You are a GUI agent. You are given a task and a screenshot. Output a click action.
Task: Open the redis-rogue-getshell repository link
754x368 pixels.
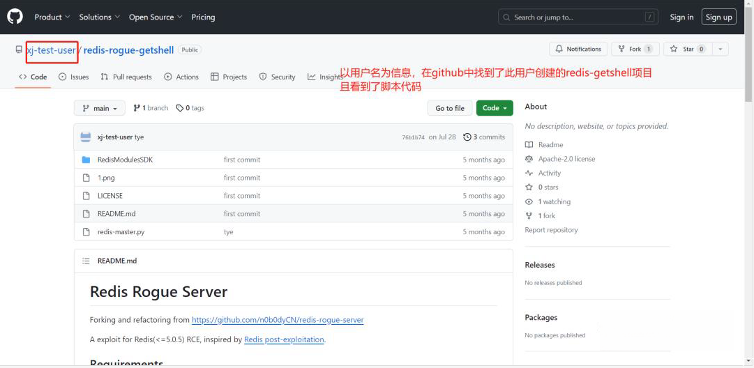(128, 49)
